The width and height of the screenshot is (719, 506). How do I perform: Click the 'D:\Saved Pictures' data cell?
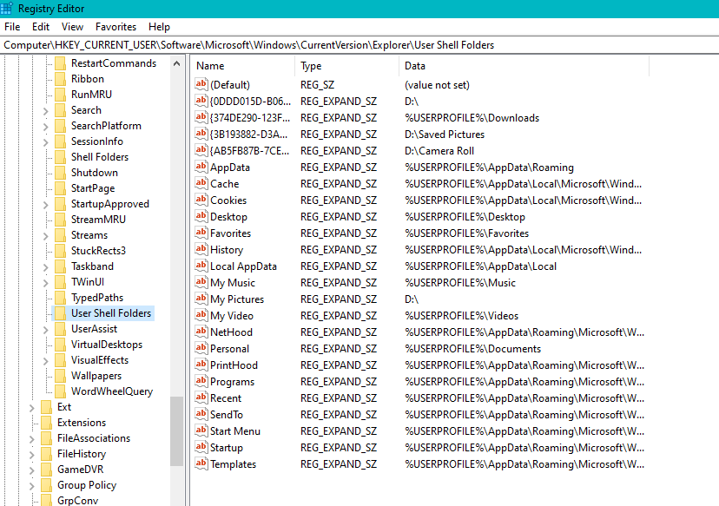(445, 135)
